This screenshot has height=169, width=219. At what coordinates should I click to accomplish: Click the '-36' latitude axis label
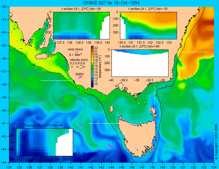point(3,59)
